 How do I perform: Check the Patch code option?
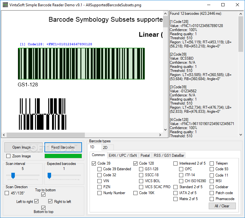(x=212, y=193)
